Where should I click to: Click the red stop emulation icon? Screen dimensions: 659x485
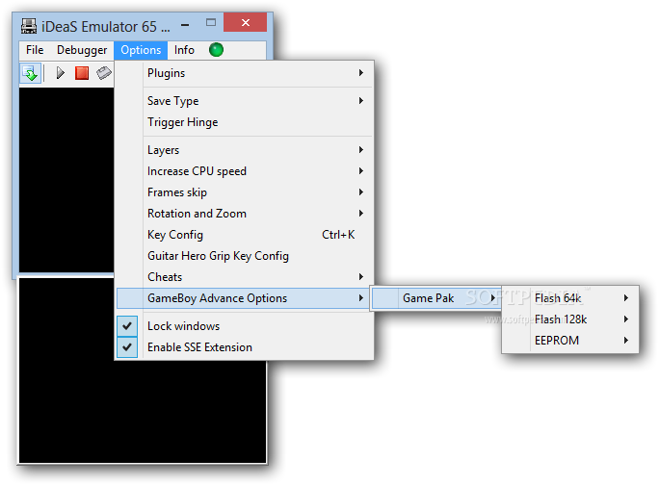tap(82, 73)
